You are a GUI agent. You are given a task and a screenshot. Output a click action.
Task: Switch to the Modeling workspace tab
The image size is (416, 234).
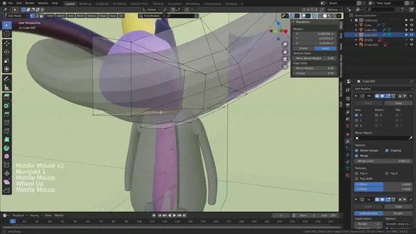85,4
